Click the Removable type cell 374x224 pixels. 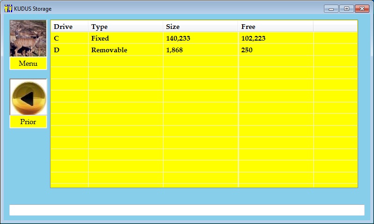109,50
